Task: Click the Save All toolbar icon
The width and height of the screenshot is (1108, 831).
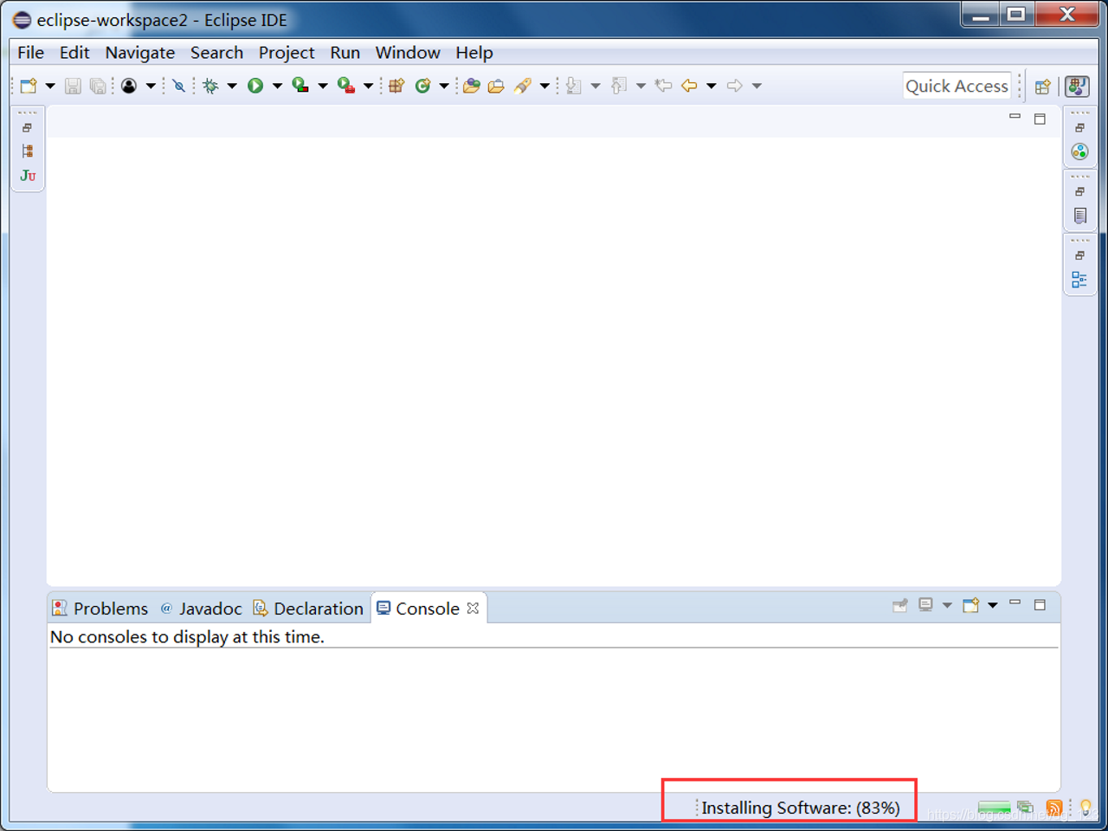Action: point(98,86)
